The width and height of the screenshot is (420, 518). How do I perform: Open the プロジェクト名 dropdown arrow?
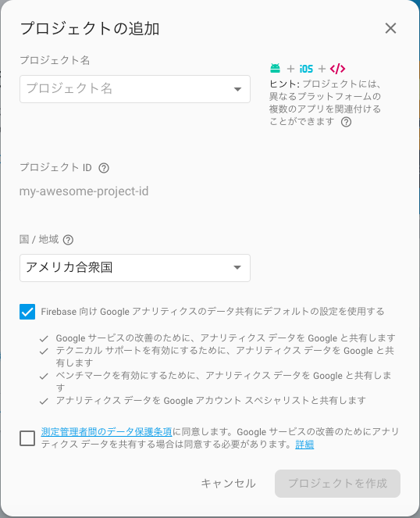point(237,89)
